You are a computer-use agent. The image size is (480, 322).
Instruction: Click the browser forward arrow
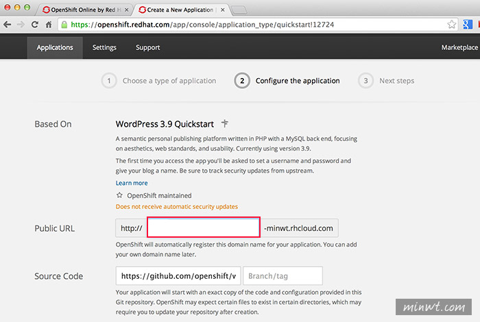pos(21,25)
